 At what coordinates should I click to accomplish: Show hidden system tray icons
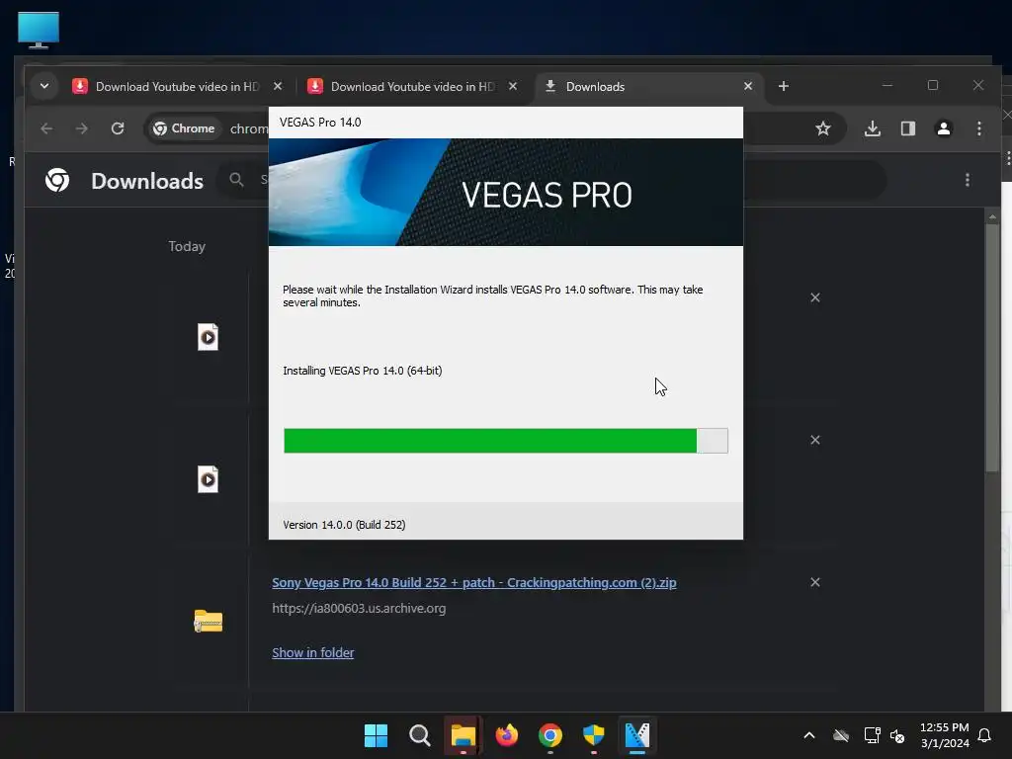(808, 735)
